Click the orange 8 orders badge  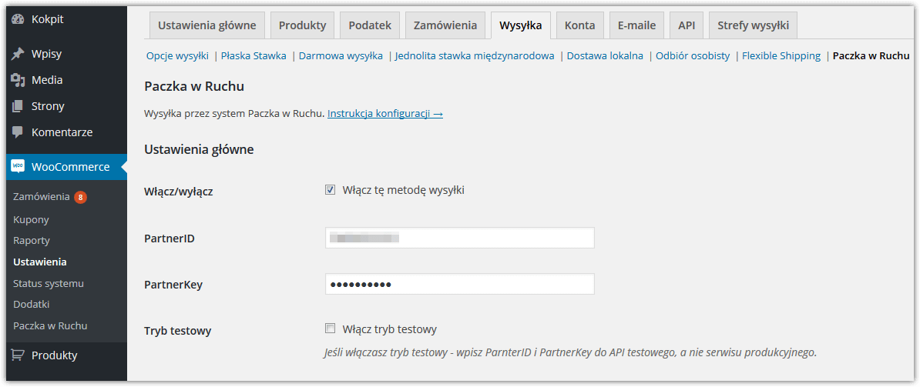[80, 197]
